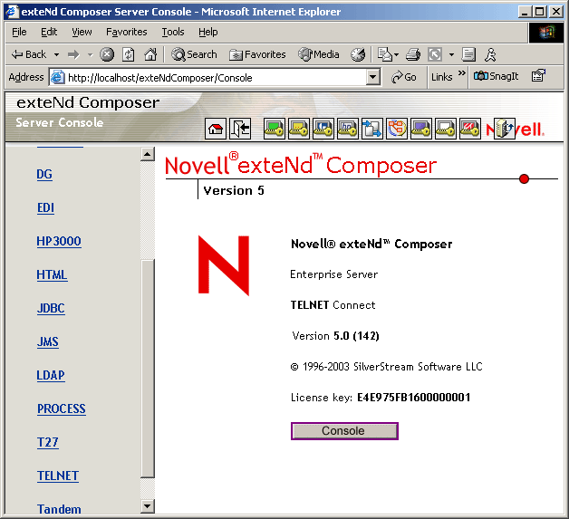Click the server tower icon over Novell logo
This screenshot has height=519, width=569.
tap(505, 129)
